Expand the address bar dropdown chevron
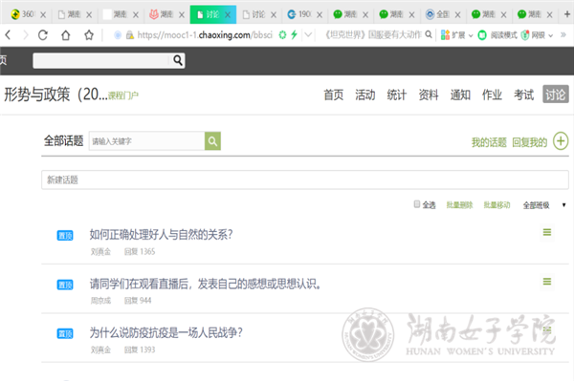This screenshot has height=381, width=574. 308,34
